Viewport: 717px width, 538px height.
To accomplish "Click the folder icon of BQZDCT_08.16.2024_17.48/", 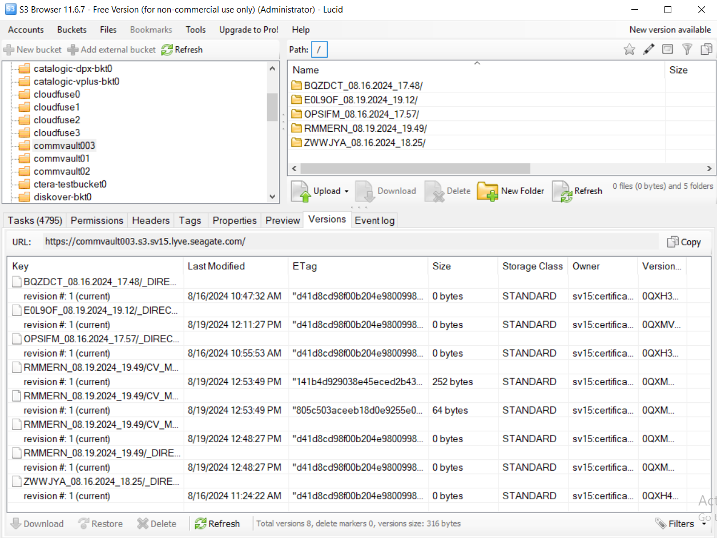I will (x=296, y=86).
